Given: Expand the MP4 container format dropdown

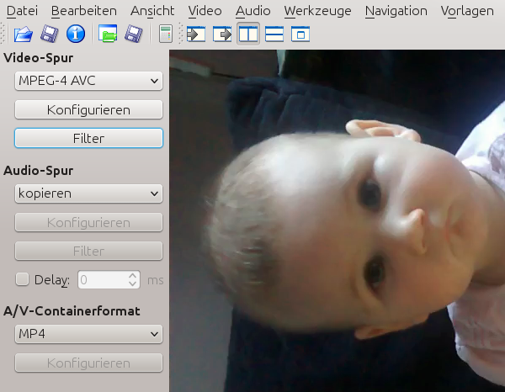Looking at the screenshot, I should (88, 334).
